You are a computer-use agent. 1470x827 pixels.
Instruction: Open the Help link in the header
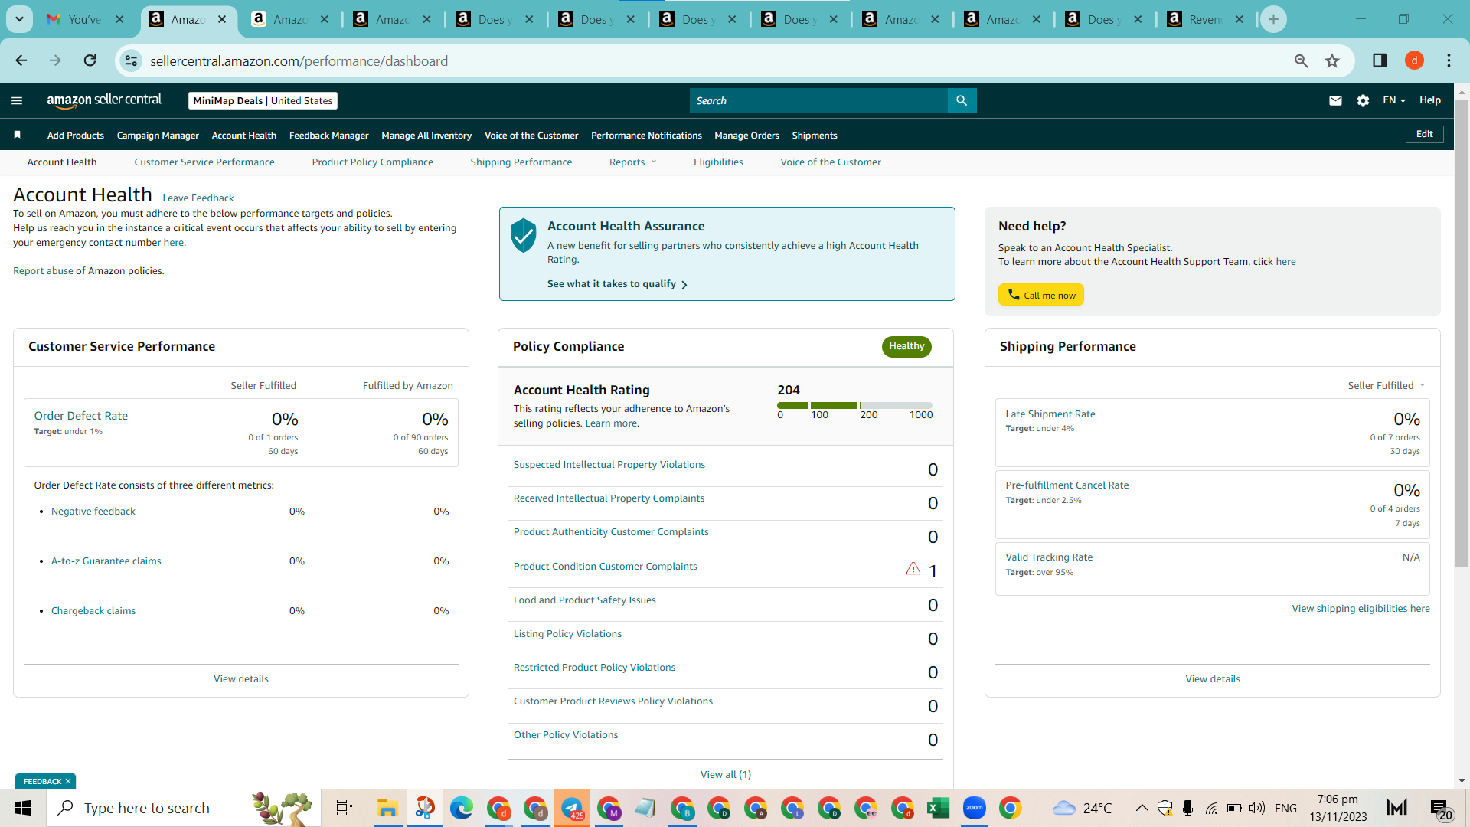(1429, 100)
